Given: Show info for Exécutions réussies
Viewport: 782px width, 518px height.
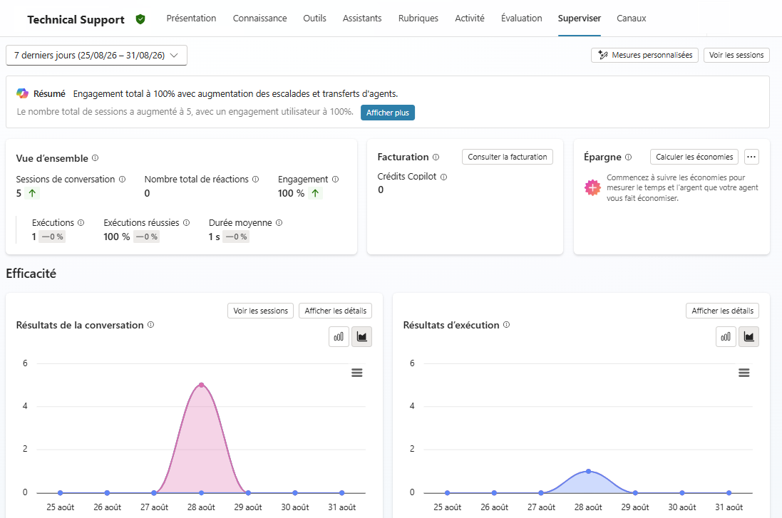Looking at the screenshot, I should pyautogui.click(x=186, y=223).
